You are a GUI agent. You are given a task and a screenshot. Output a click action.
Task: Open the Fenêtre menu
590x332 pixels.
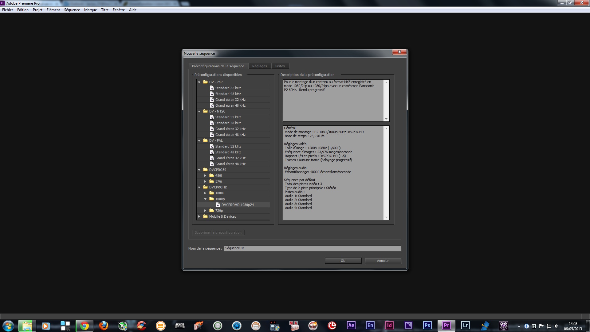tap(119, 10)
